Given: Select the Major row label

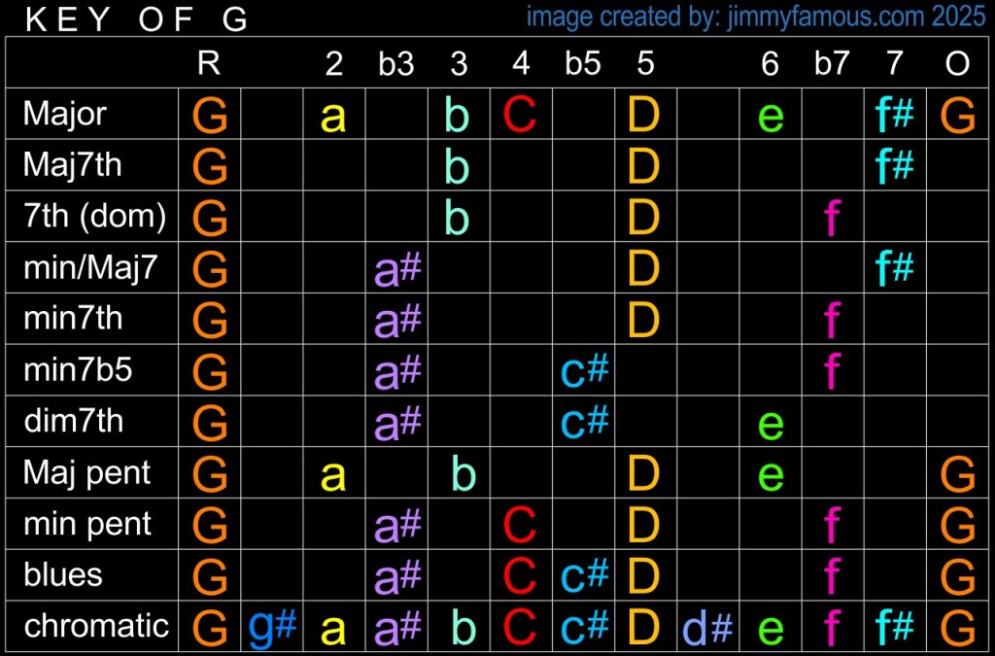Looking at the screenshot, I should [x=65, y=115].
